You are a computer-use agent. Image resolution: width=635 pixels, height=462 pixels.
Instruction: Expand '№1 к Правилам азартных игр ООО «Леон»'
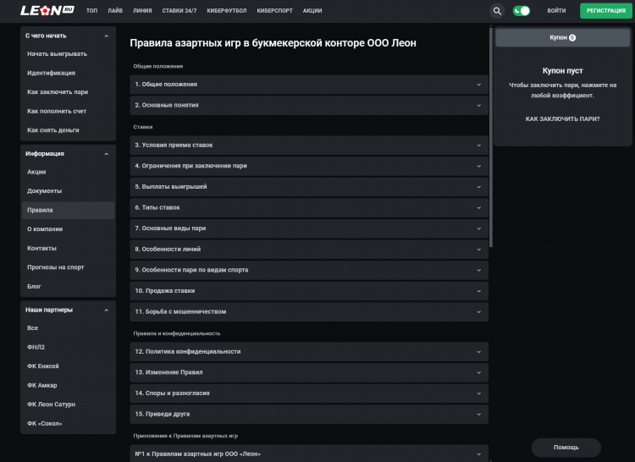tap(309, 454)
